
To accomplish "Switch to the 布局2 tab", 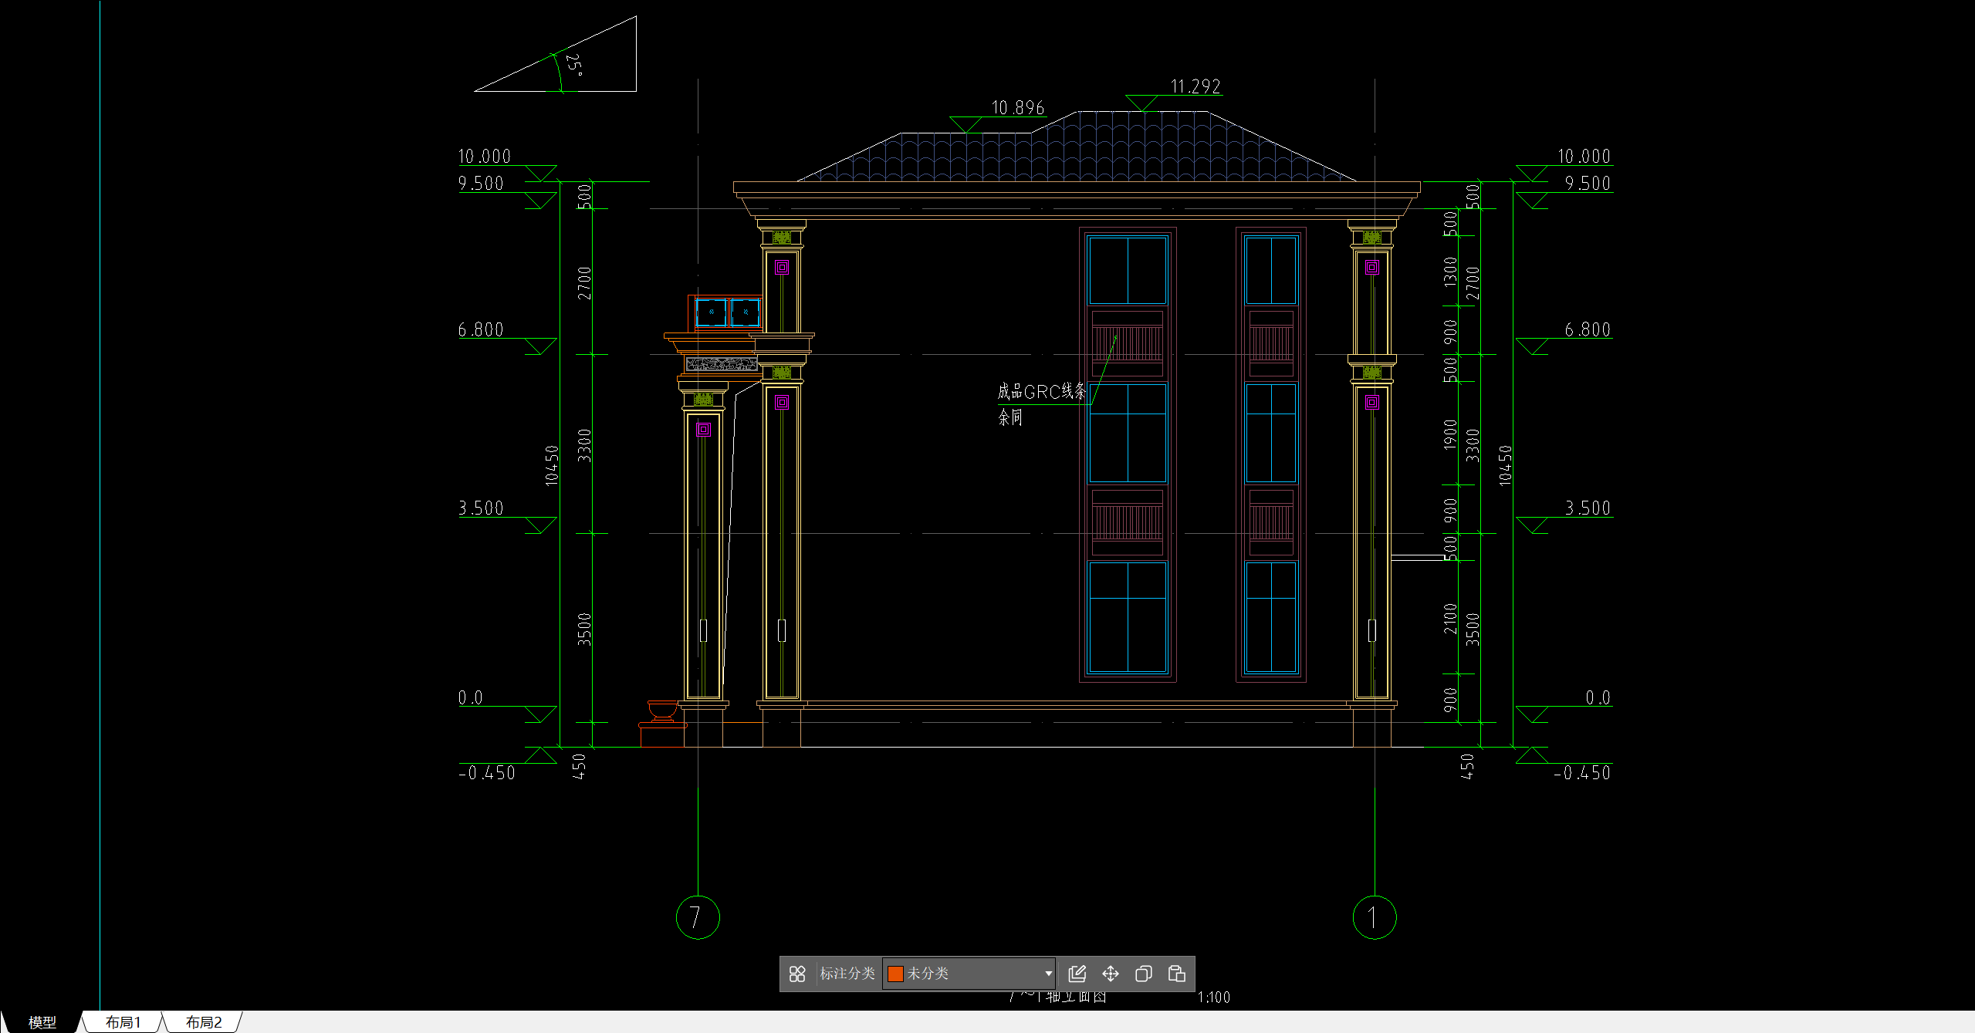I will click(204, 1022).
